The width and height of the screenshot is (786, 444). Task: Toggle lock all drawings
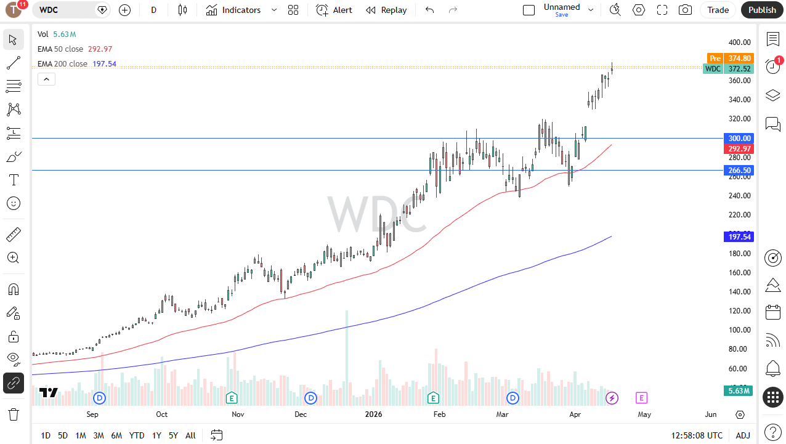click(14, 336)
